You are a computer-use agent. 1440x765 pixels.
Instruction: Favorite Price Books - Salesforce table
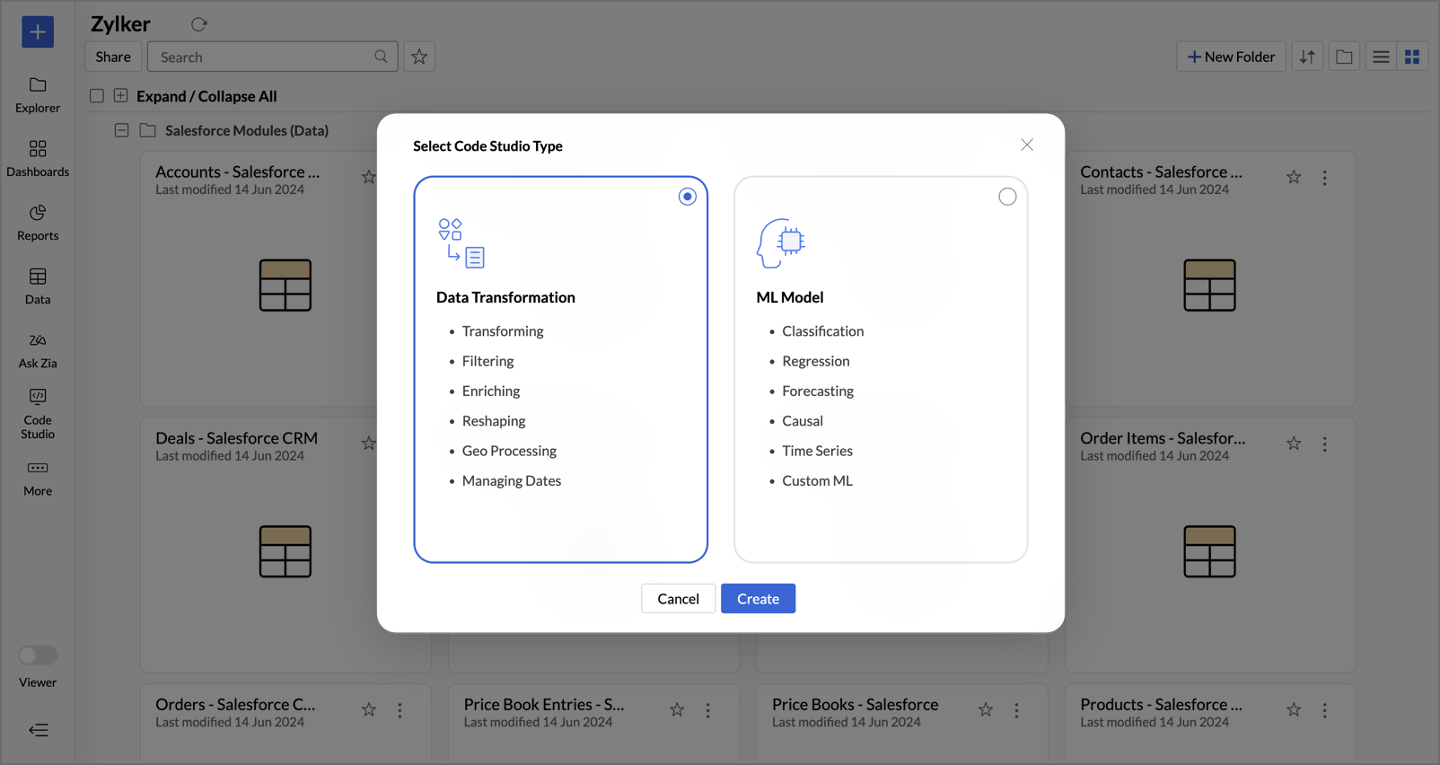[x=986, y=710]
